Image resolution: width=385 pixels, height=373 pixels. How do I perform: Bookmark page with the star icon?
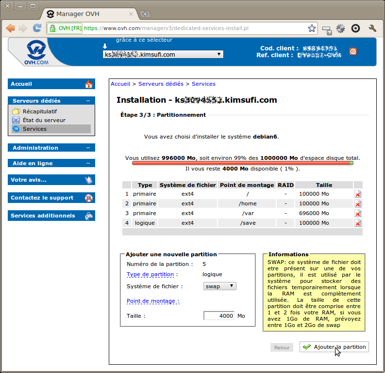point(312,28)
